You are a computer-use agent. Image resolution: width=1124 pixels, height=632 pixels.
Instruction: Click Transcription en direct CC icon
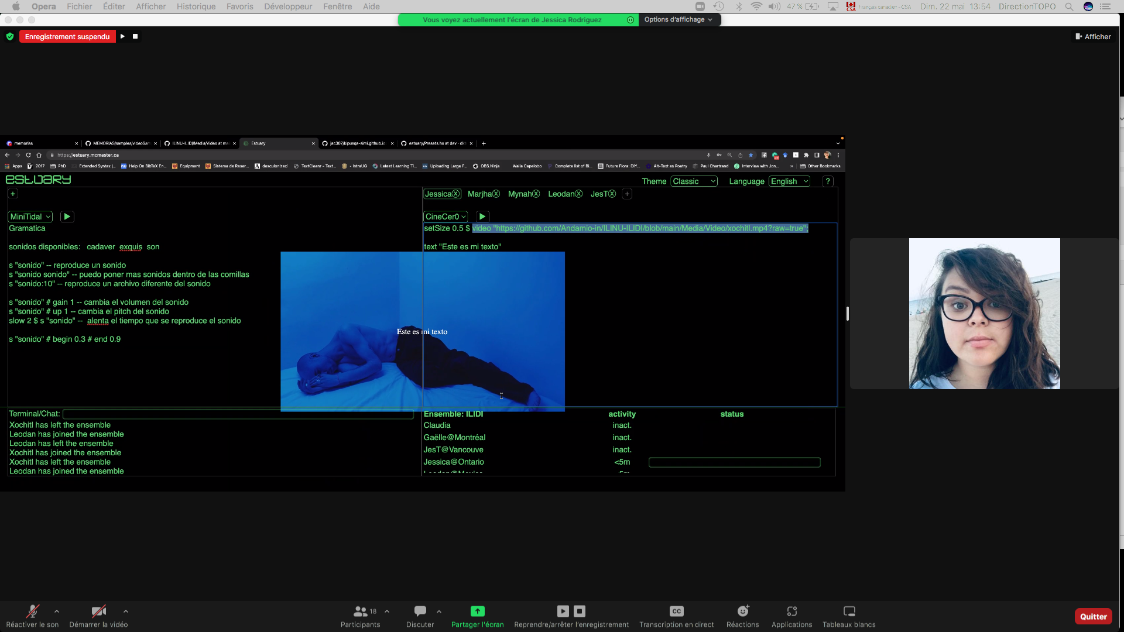[x=676, y=612]
